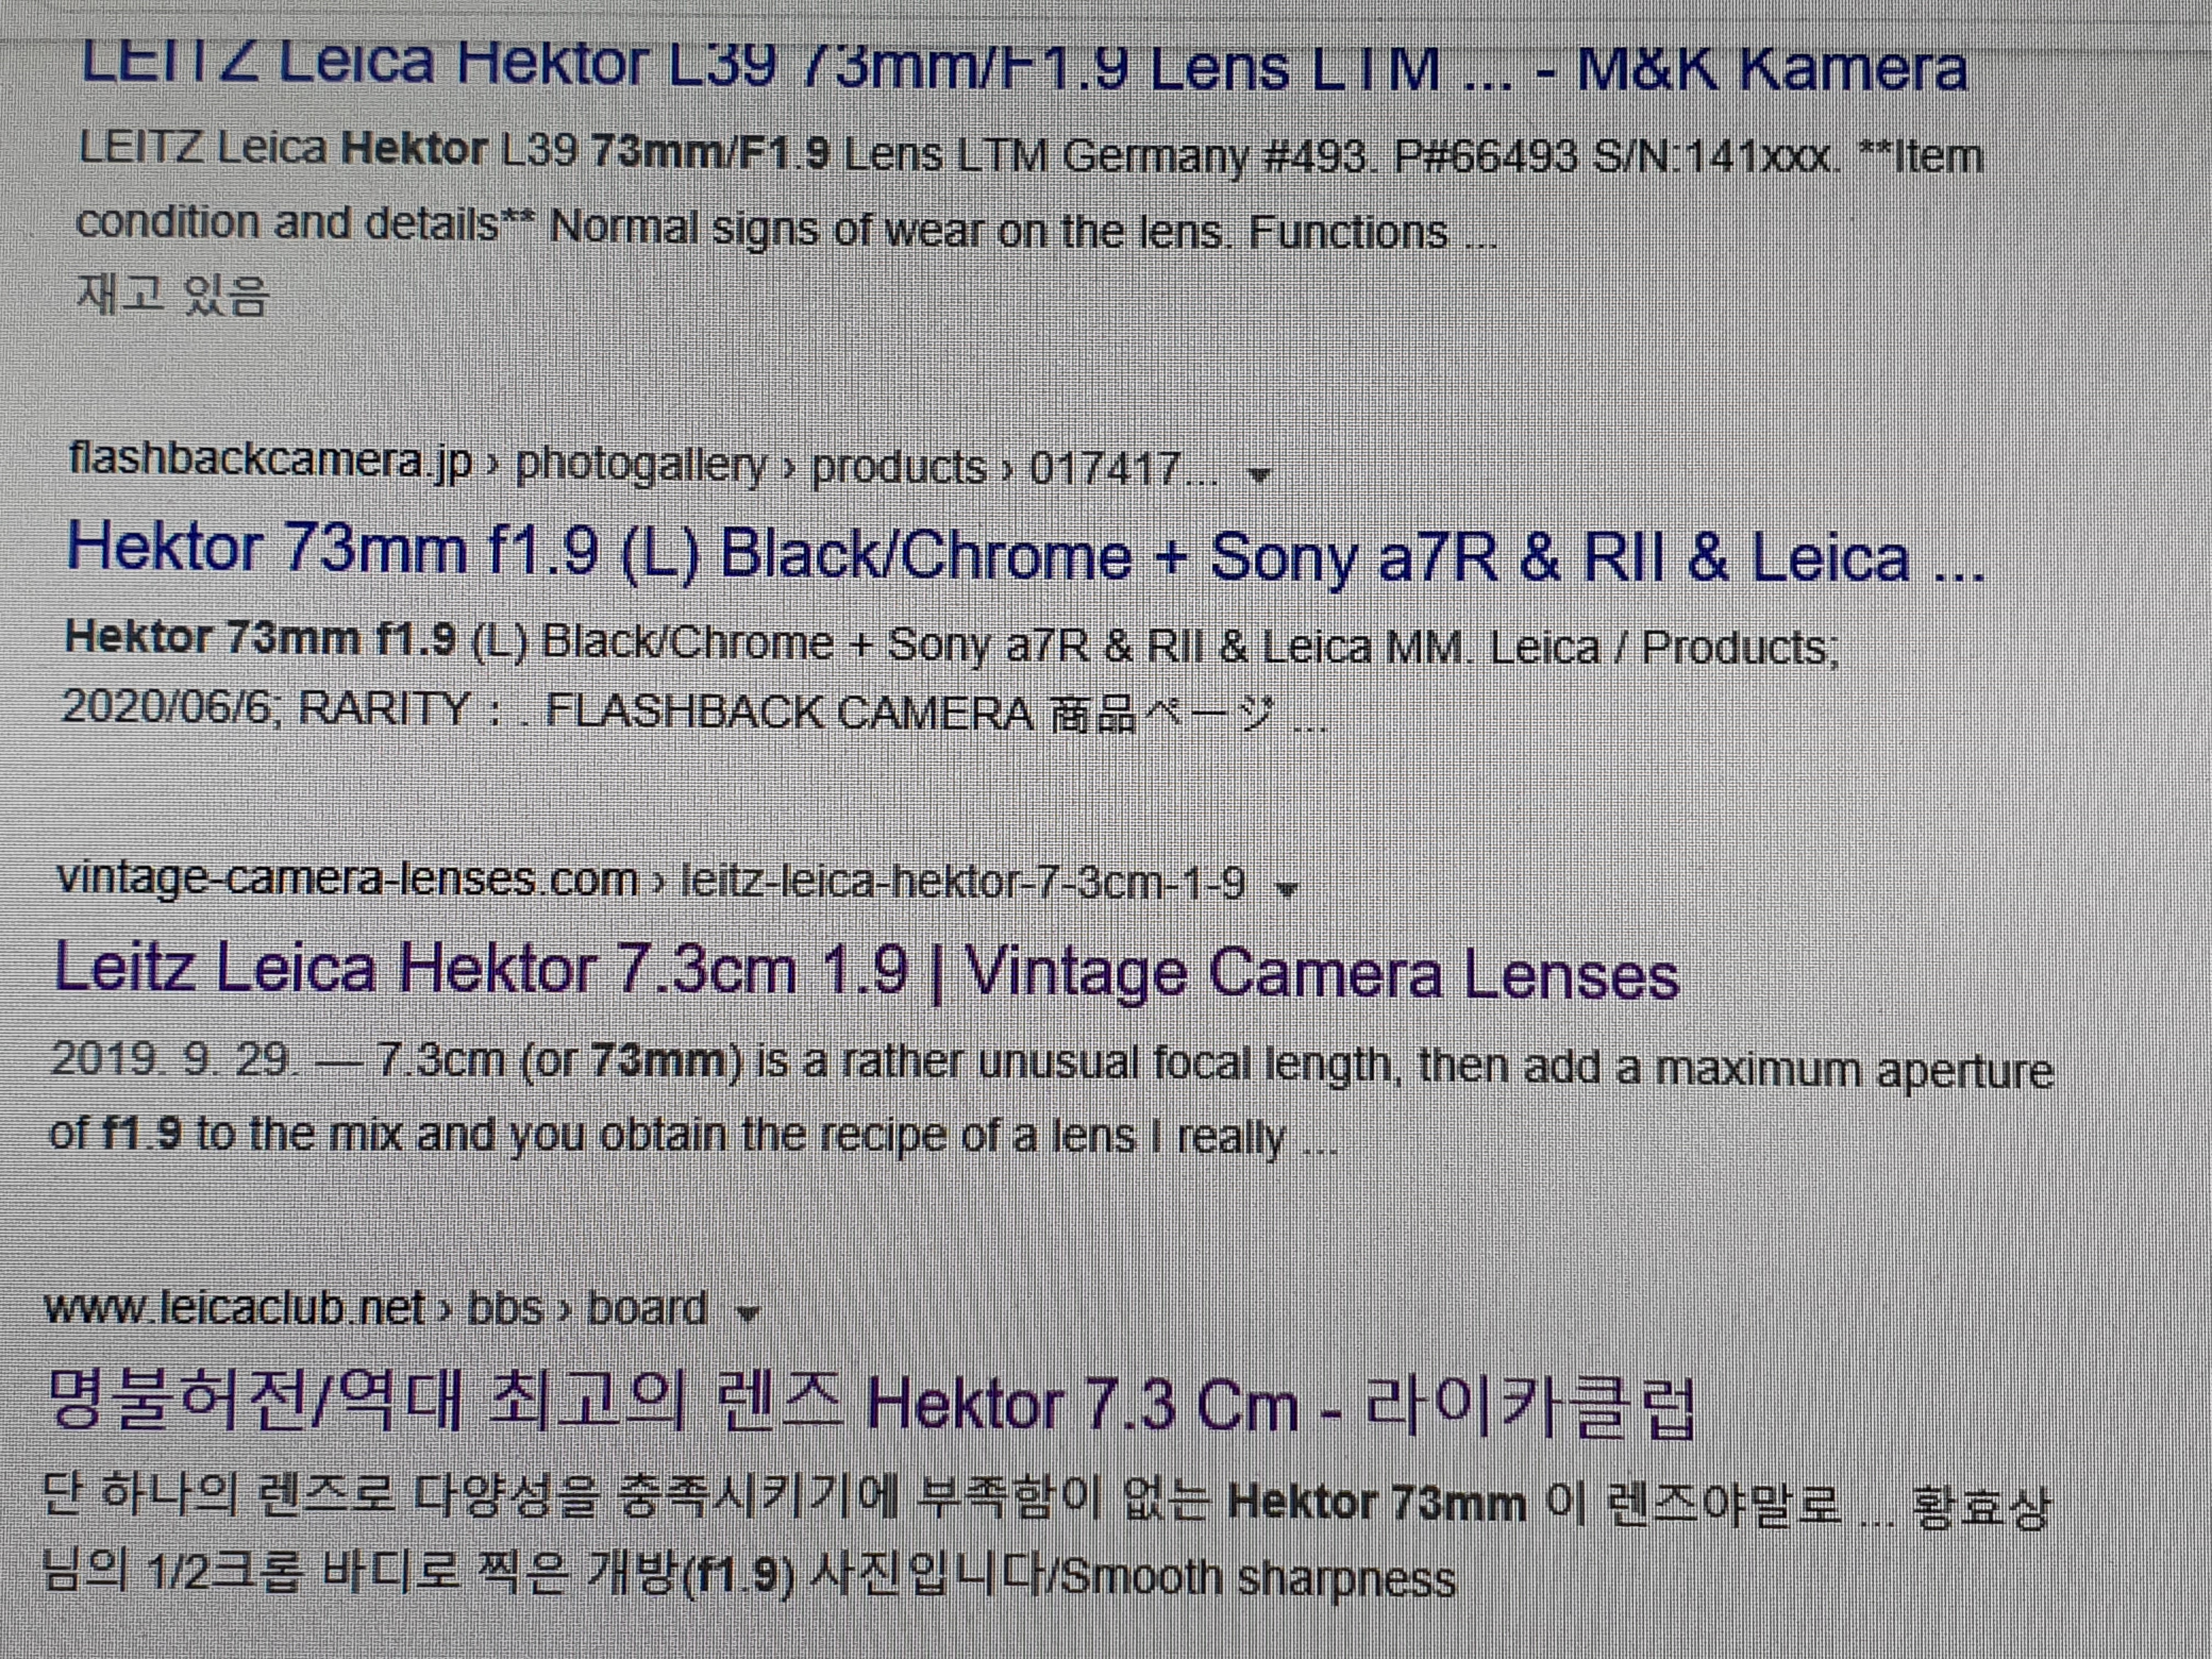2212x1659 pixels.
Task: Click the vintage-camera-lenses.com breadcrumb URL
Action: pos(347,879)
